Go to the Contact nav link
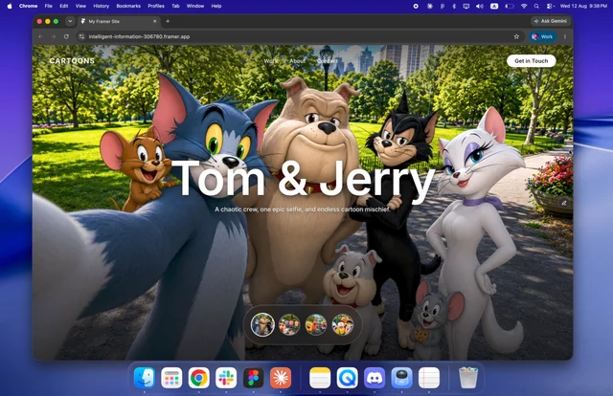This screenshot has height=396, width=613. point(328,61)
